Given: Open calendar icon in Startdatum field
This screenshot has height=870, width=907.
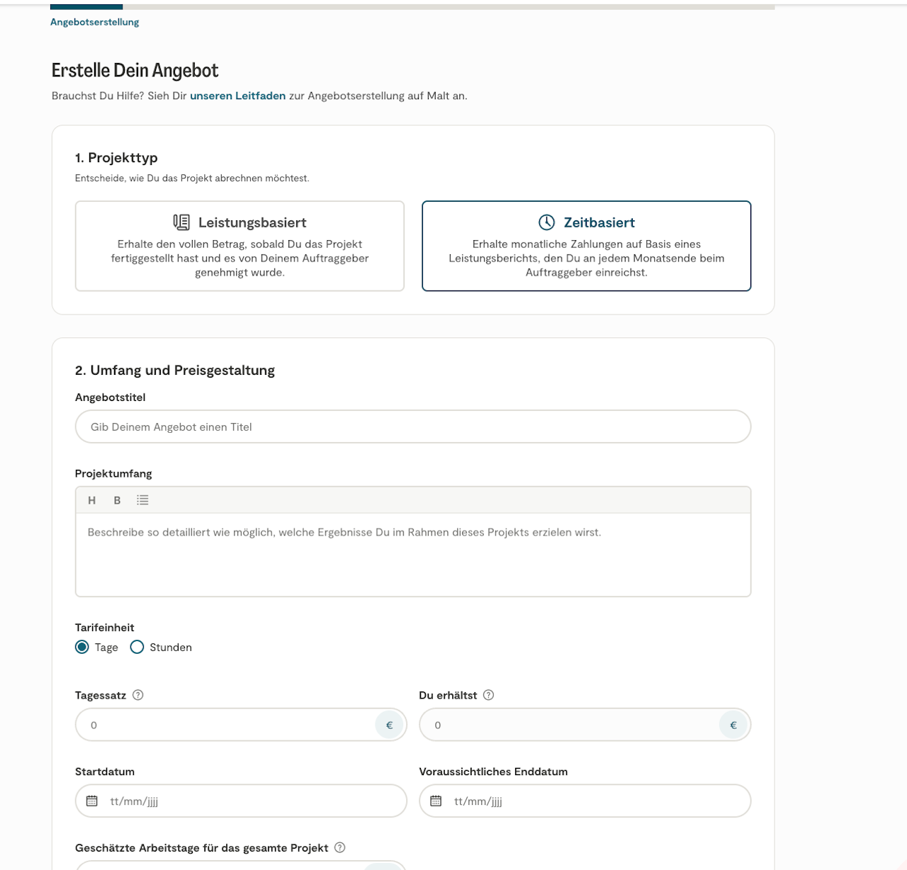Looking at the screenshot, I should tap(92, 801).
